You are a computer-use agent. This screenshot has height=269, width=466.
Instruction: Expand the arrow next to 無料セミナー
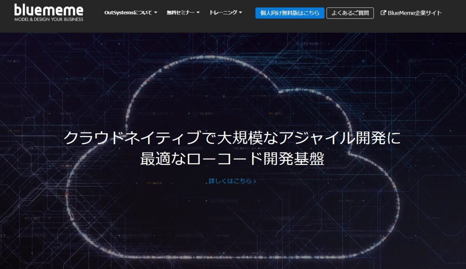198,12
